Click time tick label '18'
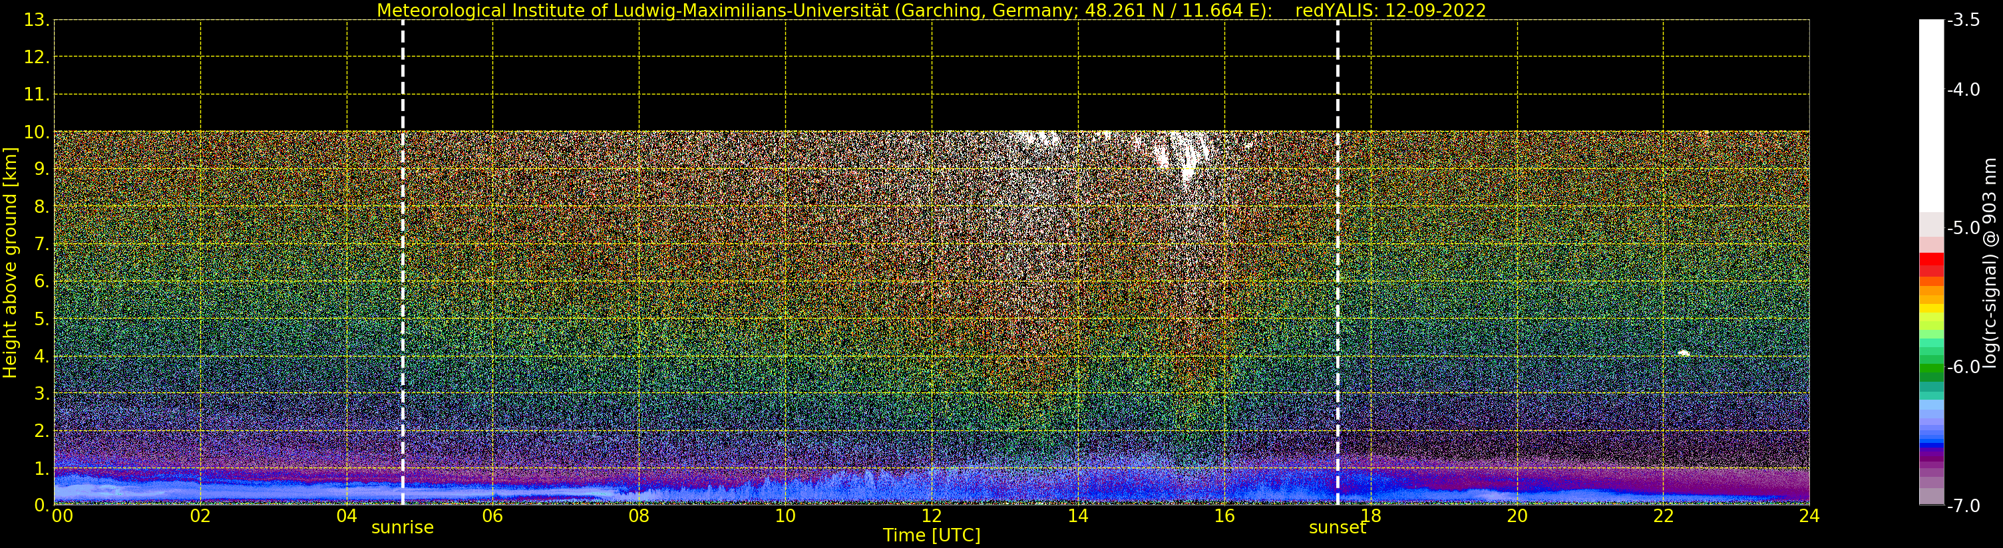2003x548 pixels. [x=1371, y=515]
